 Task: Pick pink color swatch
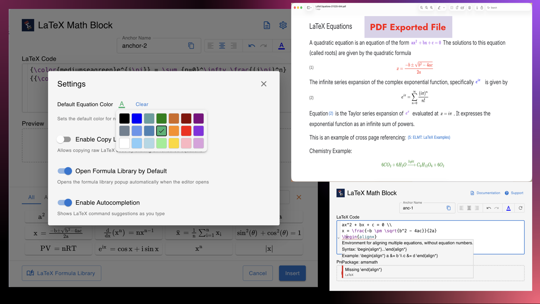click(x=186, y=143)
